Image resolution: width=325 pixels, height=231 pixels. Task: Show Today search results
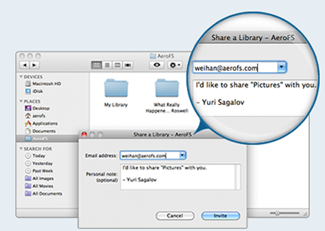[x=35, y=155]
